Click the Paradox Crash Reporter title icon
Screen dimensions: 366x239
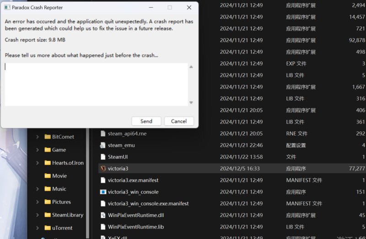pyautogui.click(x=7, y=8)
